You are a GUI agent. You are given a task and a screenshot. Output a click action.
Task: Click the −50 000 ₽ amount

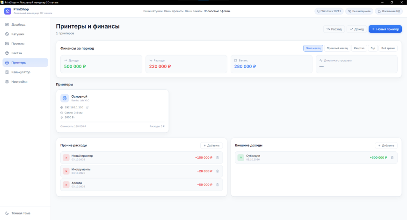point(204,185)
